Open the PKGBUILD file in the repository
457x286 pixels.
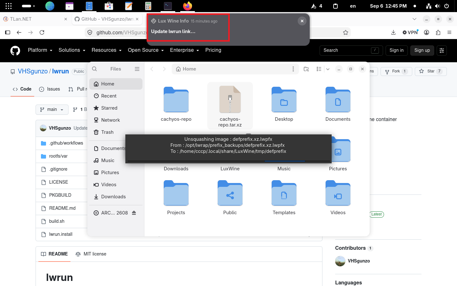click(x=60, y=195)
